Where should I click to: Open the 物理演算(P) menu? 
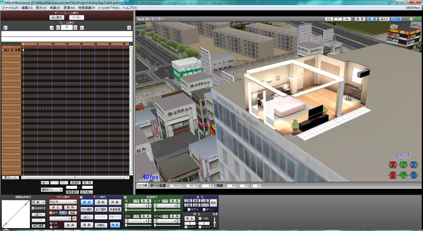click(86, 8)
